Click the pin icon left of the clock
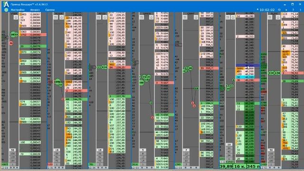 click(x=257, y=9)
